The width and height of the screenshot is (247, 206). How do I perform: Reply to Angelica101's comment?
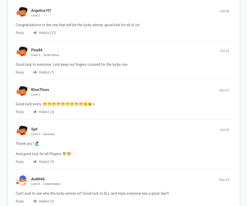click(x=20, y=33)
